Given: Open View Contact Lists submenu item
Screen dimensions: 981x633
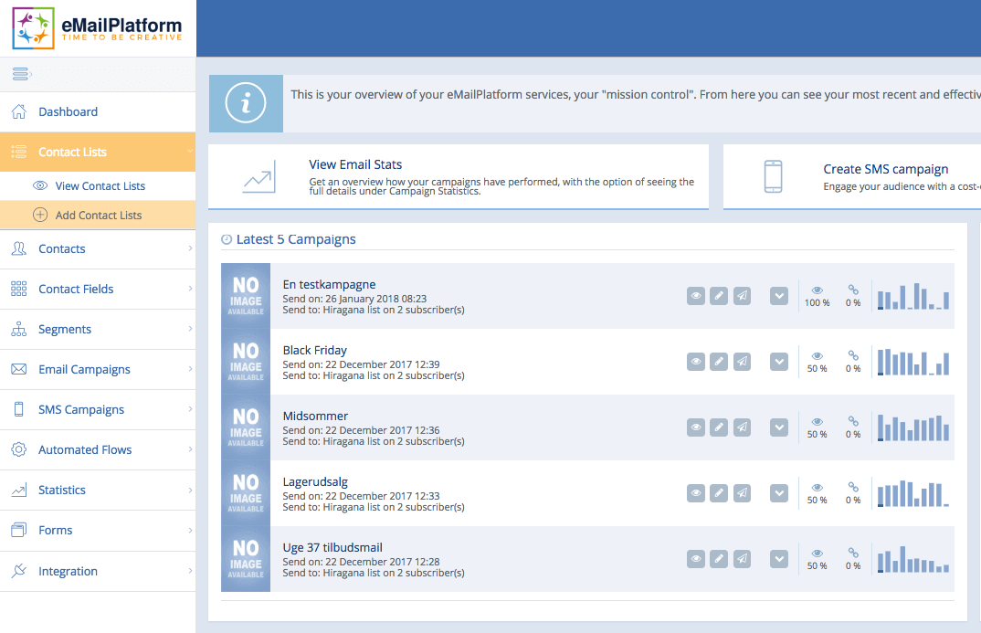Looking at the screenshot, I should click(x=98, y=185).
